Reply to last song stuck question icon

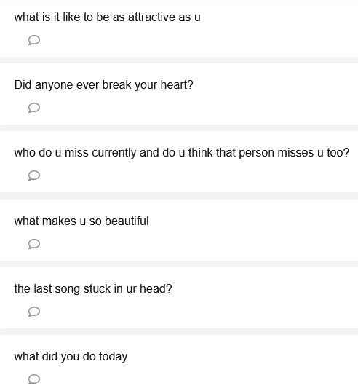(34, 312)
